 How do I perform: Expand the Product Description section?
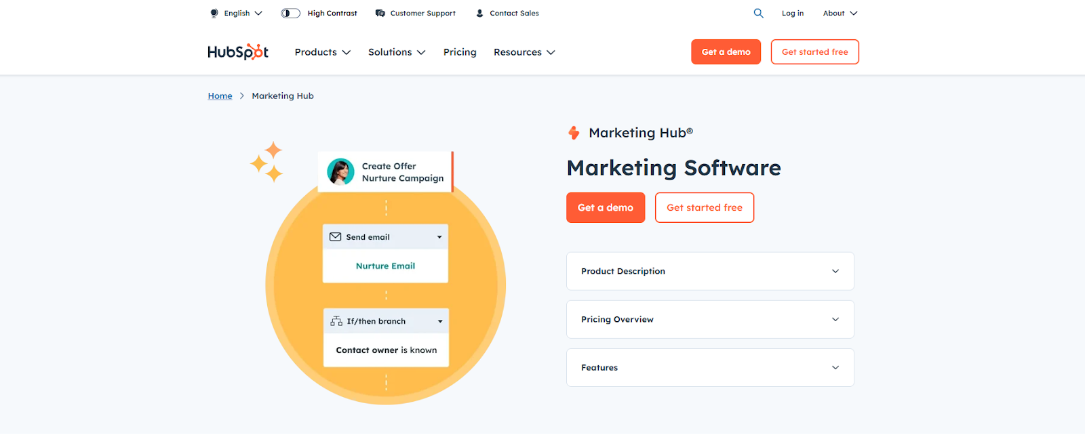click(710, 271)
